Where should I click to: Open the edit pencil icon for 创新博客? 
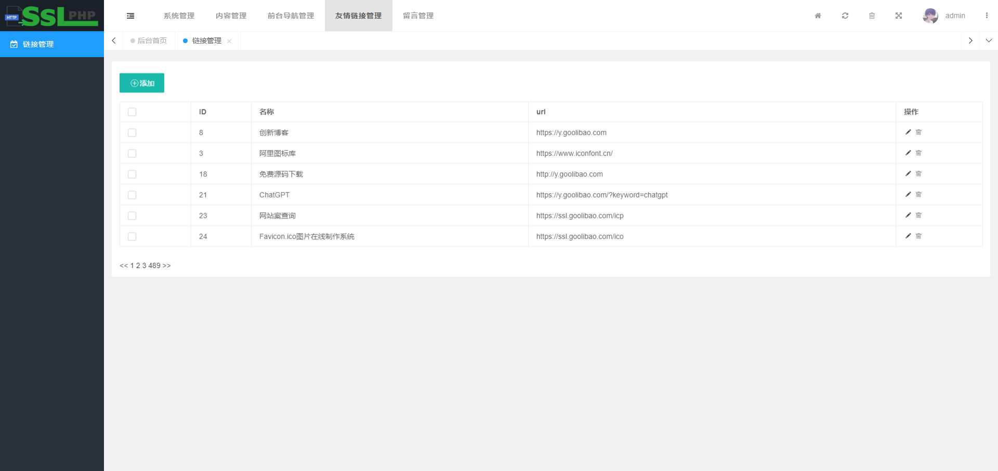908,132
